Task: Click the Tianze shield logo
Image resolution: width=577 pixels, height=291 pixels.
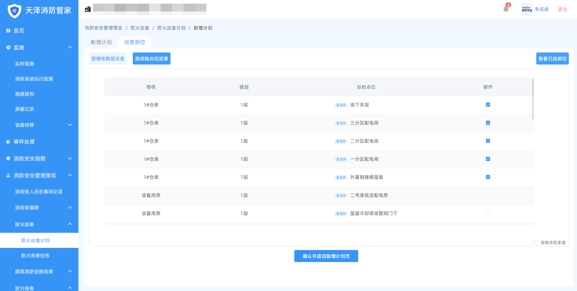Action: [x=14, y=11]
